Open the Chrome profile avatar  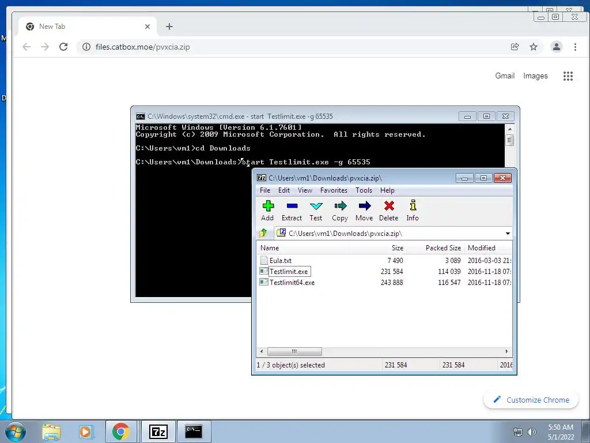556,47
